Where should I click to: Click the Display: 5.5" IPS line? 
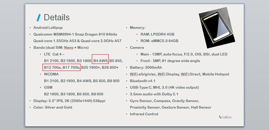(x=69, y=101)
